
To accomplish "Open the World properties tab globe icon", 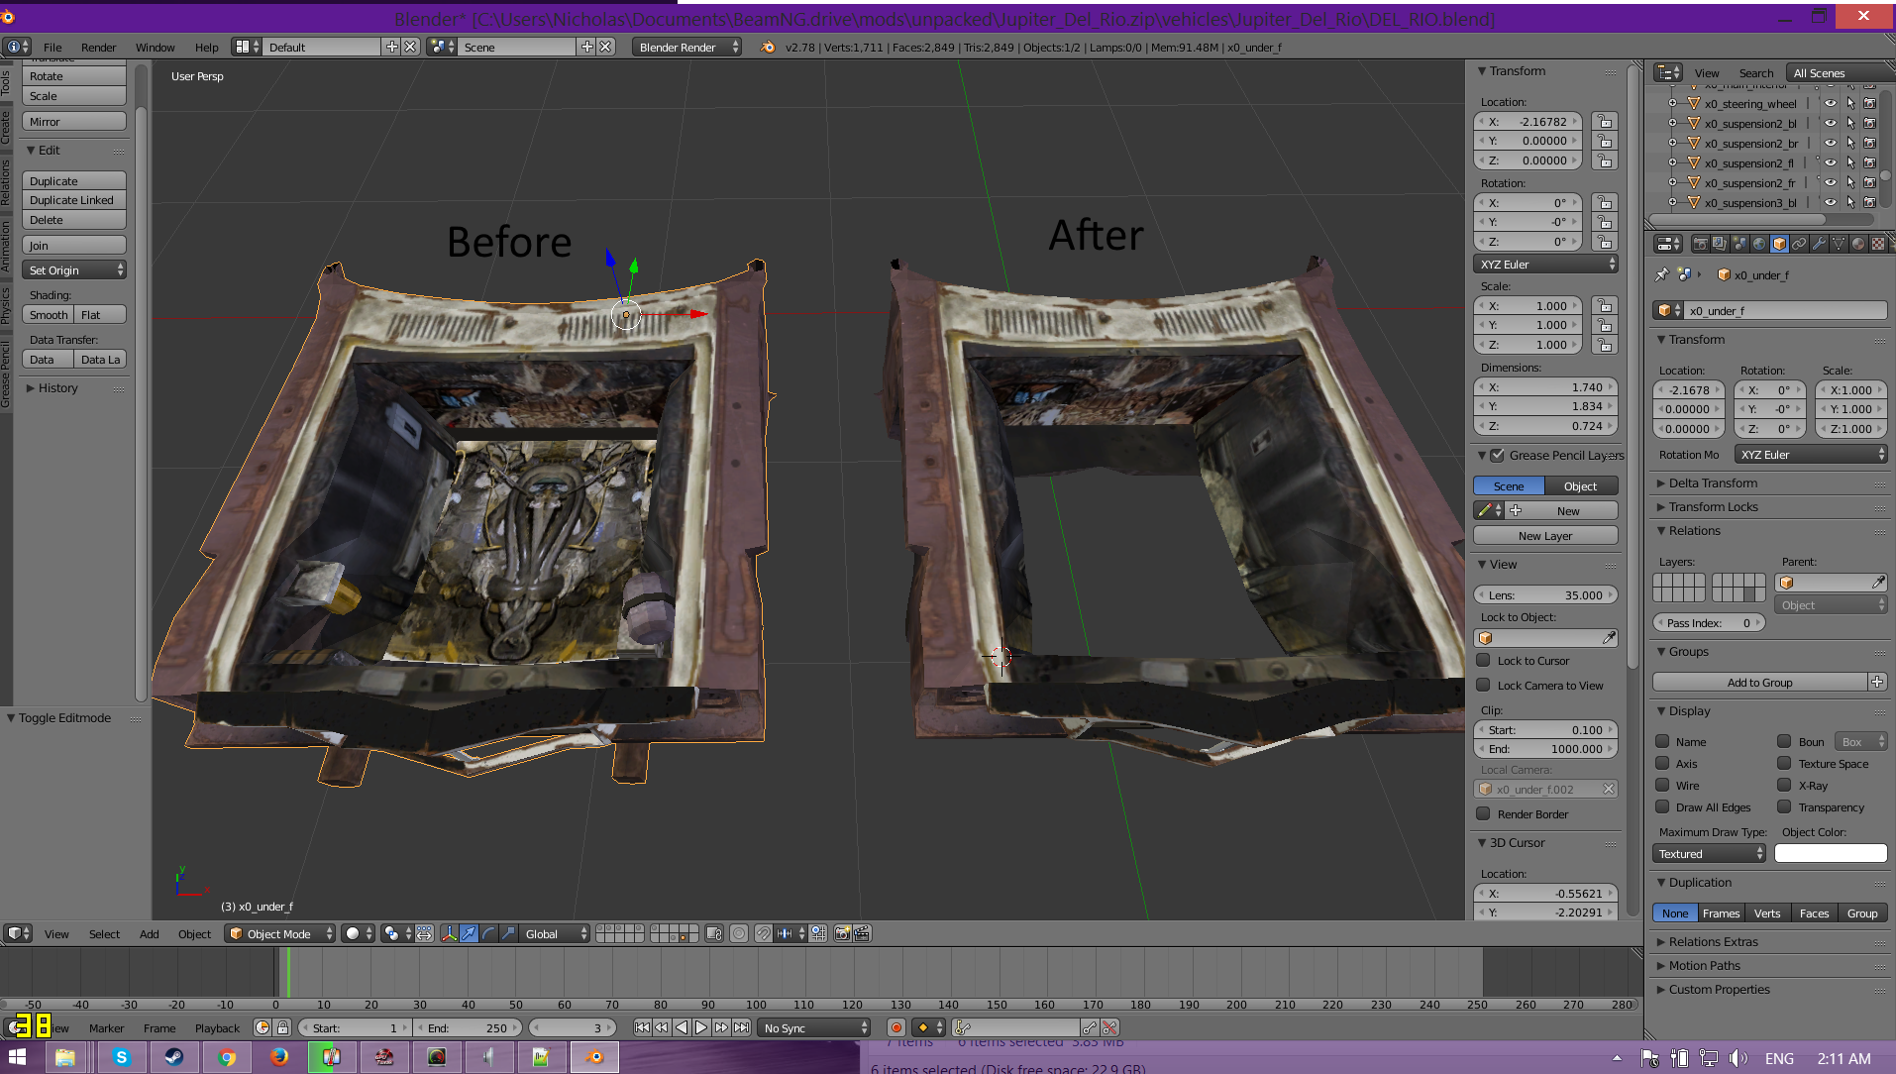I will tap(1759, 244).
